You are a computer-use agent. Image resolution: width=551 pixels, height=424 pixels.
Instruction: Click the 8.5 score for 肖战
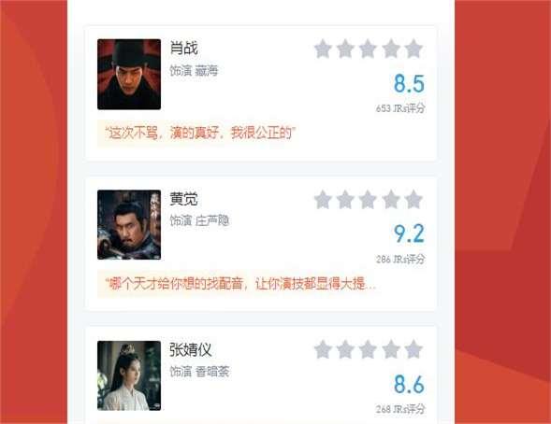(409, 83)
